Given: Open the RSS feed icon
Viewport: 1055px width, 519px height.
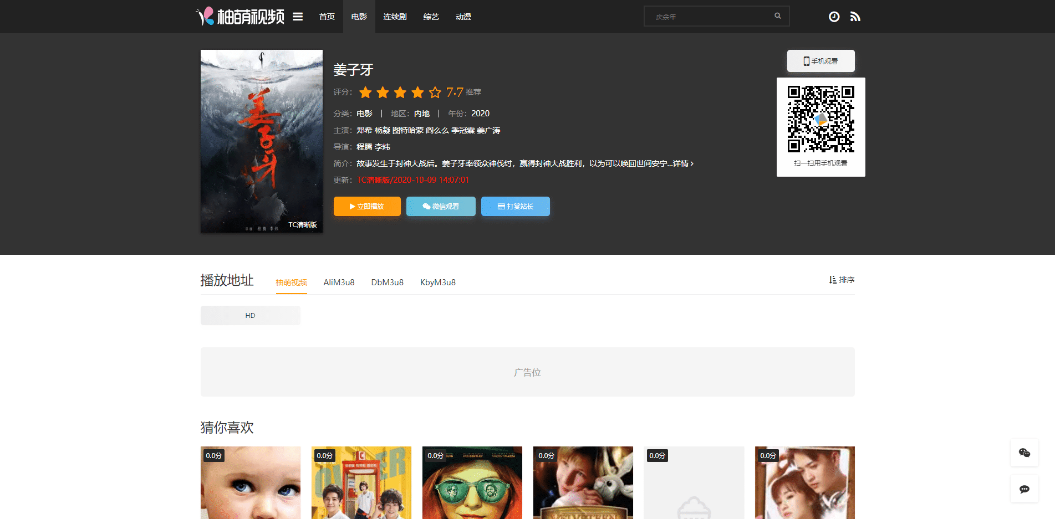Looking at the screenshot, I should coord(855,17).
